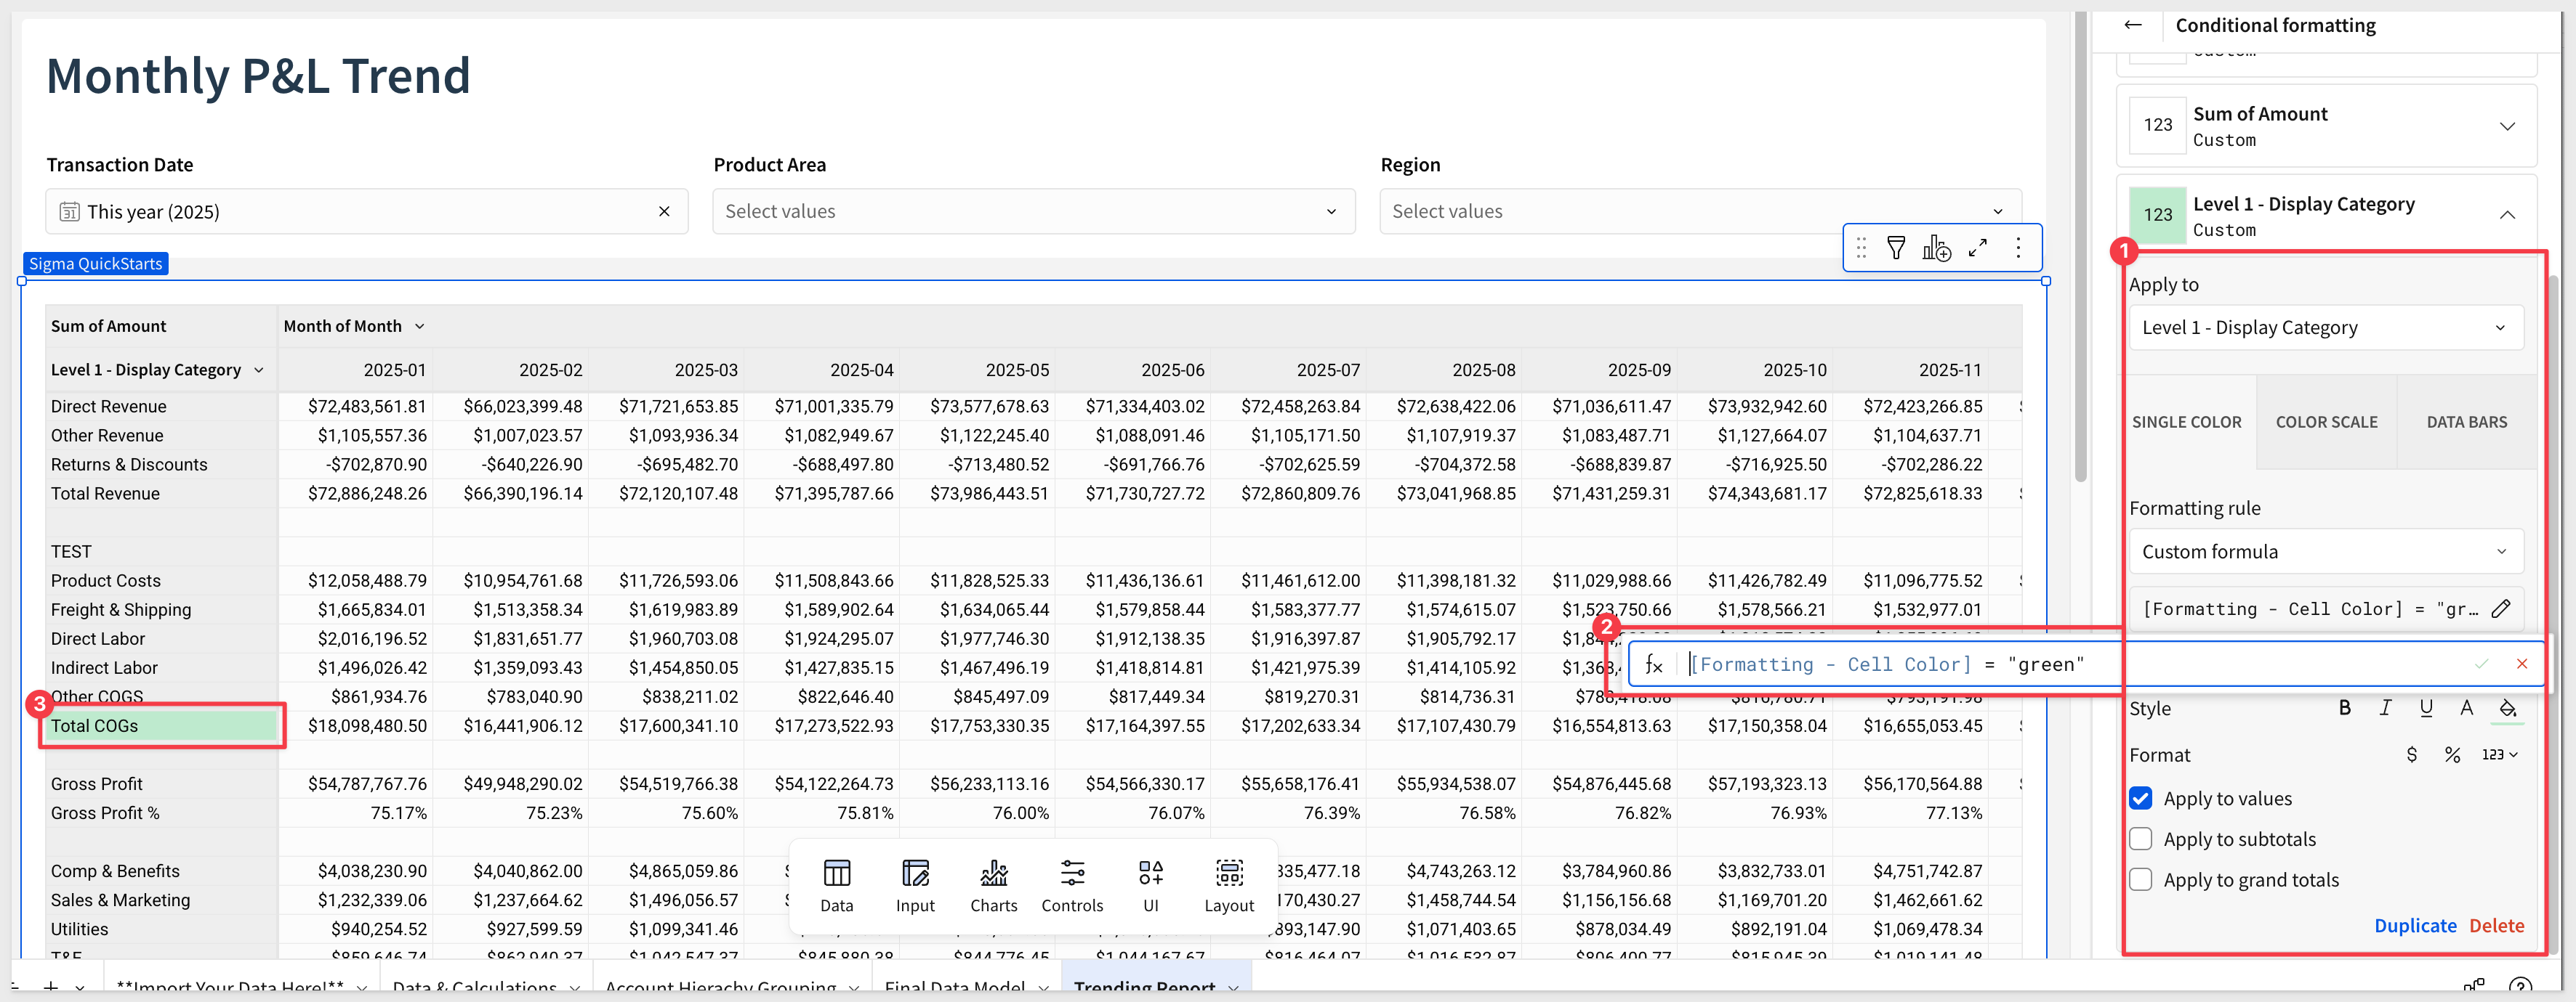Toggle bold style
2576x1002 pixels.
click(x=2345, y=708)
